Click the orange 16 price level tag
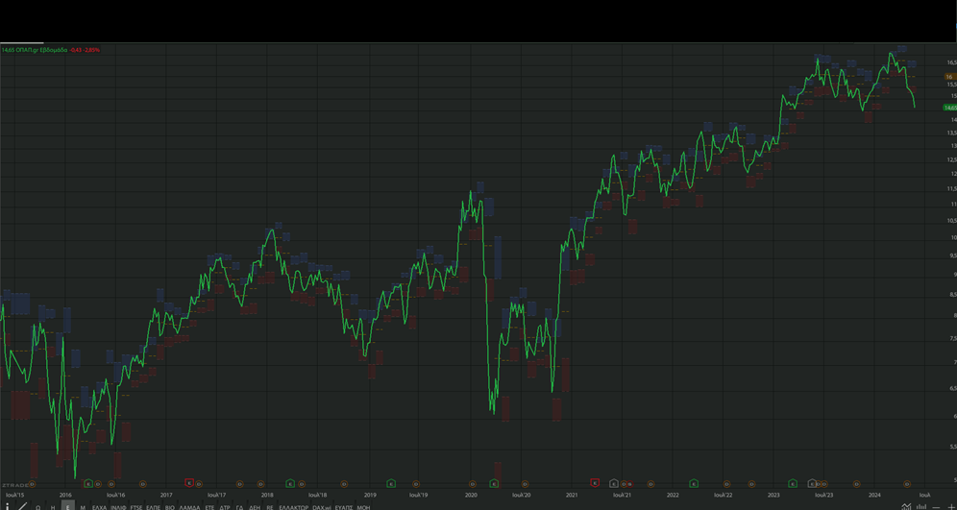957x510 pixels. click(x=949, y=76)
